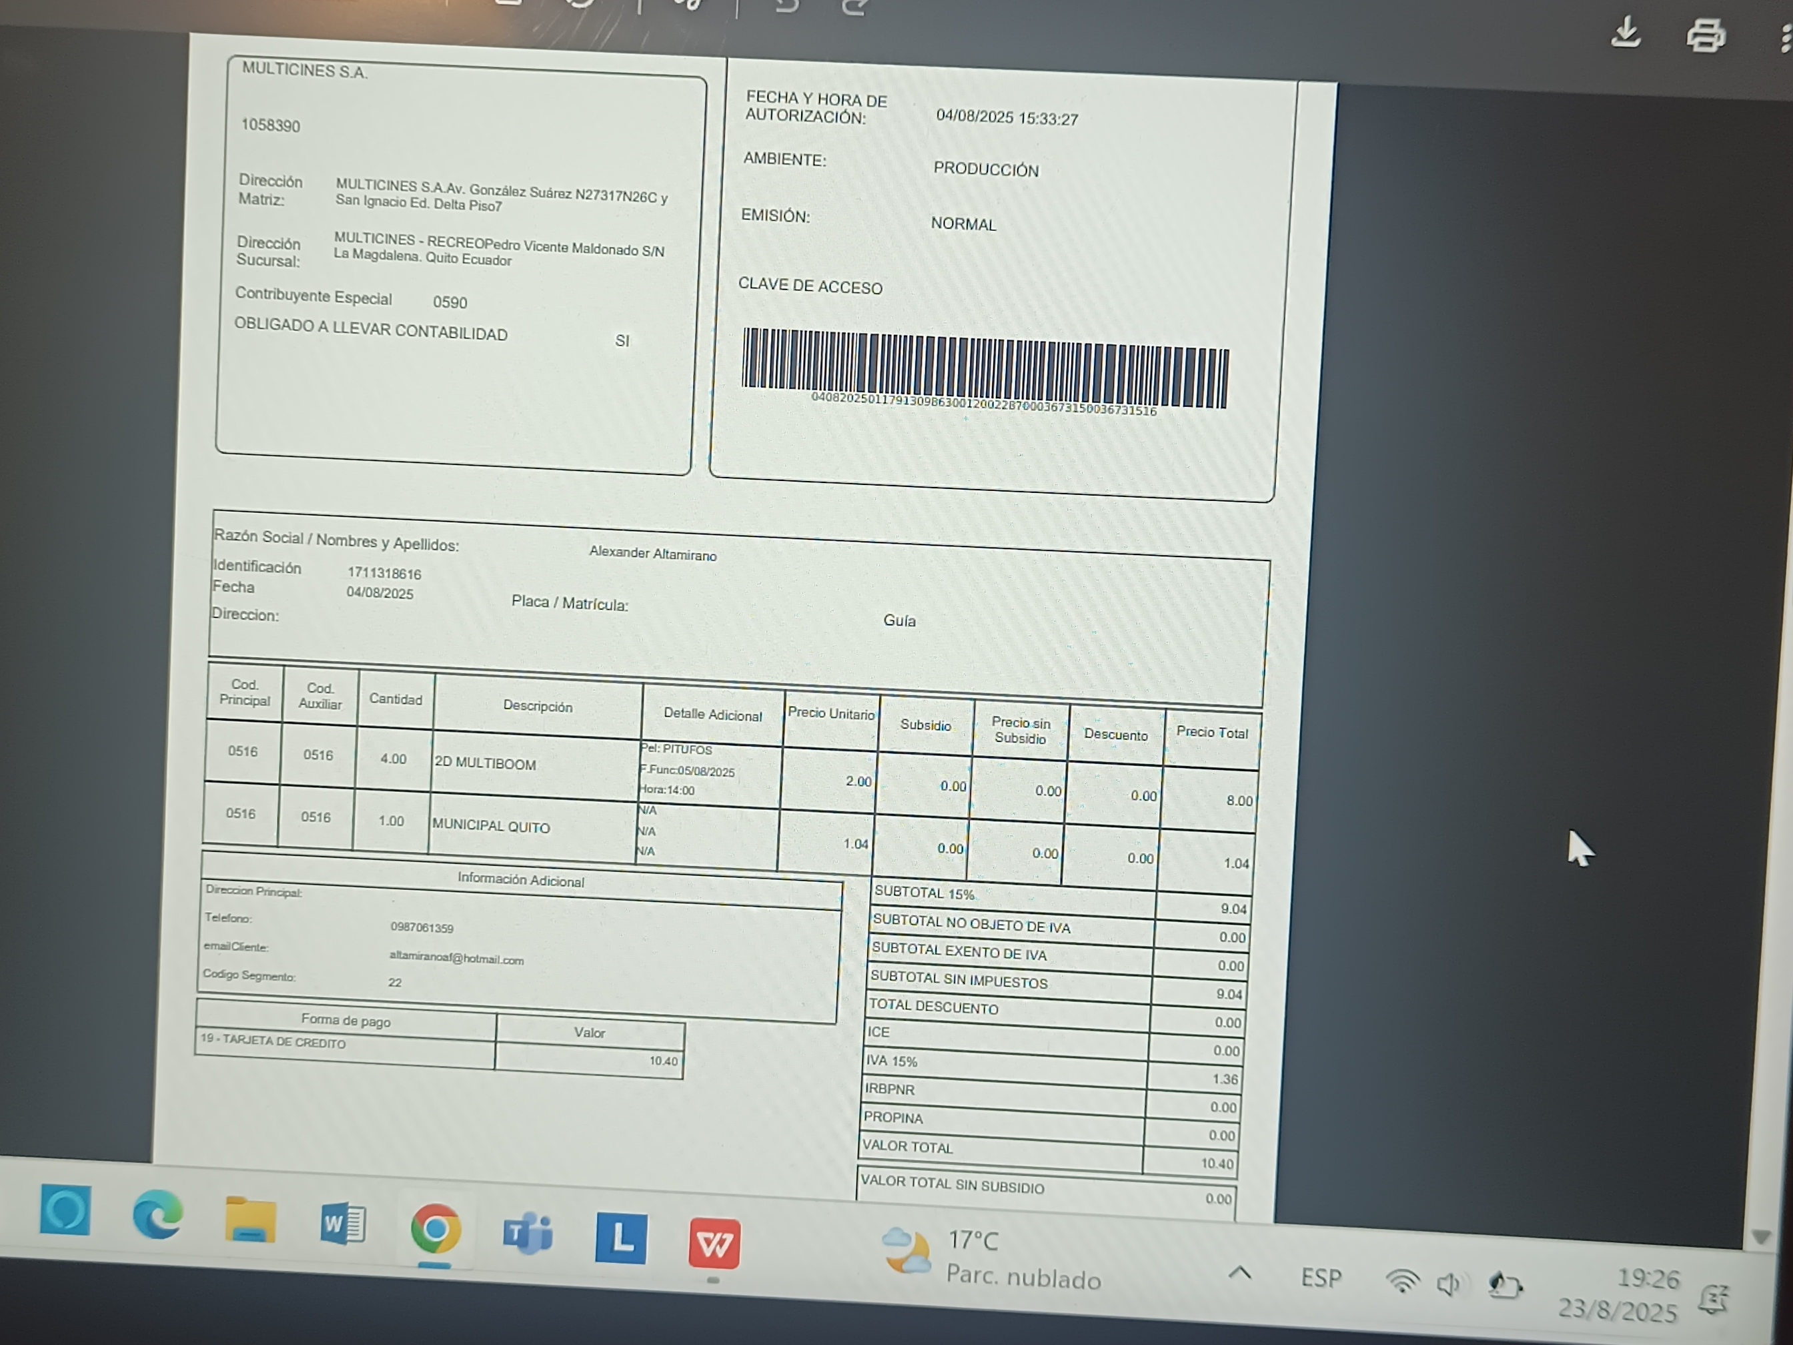Download the PDF invoice

tap(1625, 33)
